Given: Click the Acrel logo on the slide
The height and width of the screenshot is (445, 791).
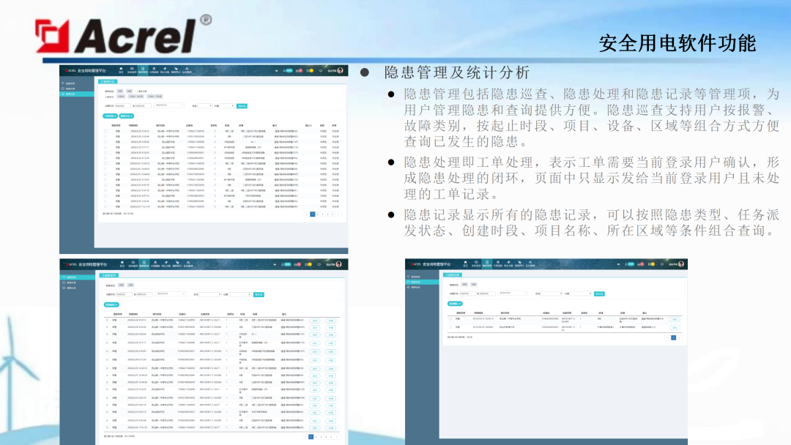Looking at the screenshot, I should pos(124,35).
